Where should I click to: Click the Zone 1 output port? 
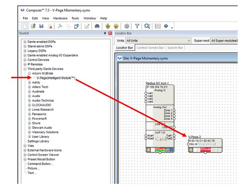(x=174, y=110)
